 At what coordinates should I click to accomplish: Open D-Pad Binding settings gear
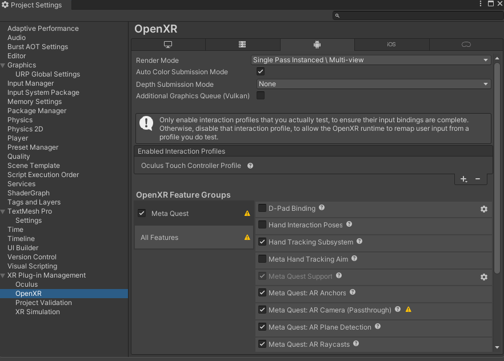[484, 209]
